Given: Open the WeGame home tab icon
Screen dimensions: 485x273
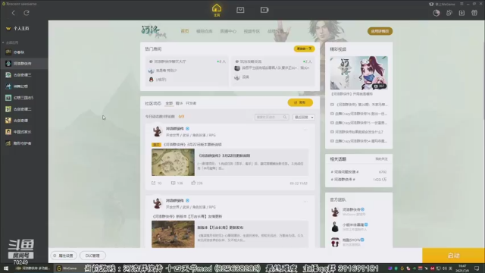Looking at the screenshot, I should (217, 9).
